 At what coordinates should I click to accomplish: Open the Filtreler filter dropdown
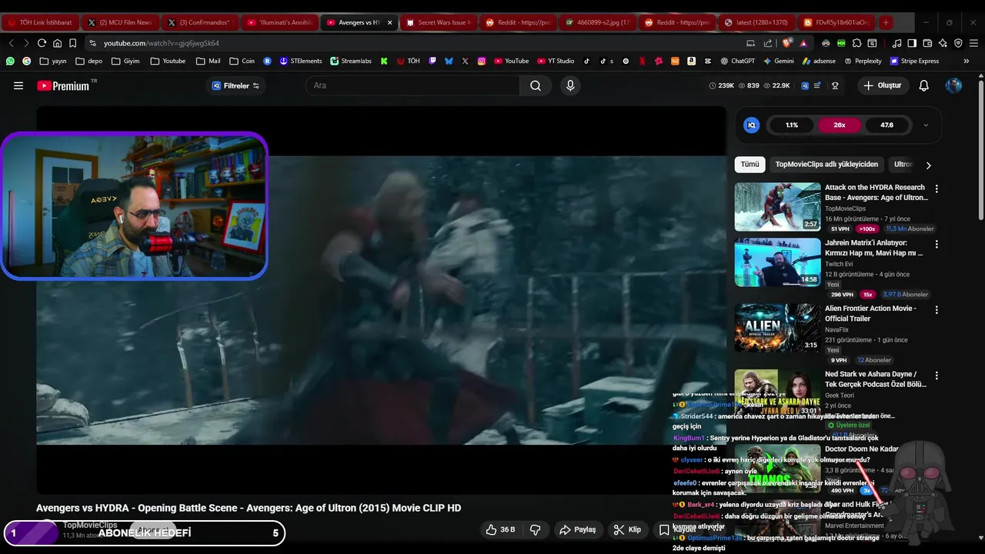[x=235, y=85]
